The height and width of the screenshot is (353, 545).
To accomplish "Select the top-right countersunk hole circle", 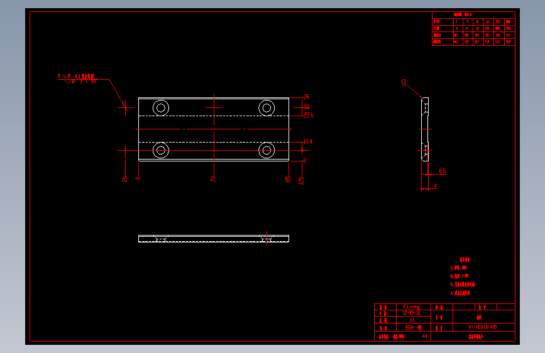I will [267, 107].
